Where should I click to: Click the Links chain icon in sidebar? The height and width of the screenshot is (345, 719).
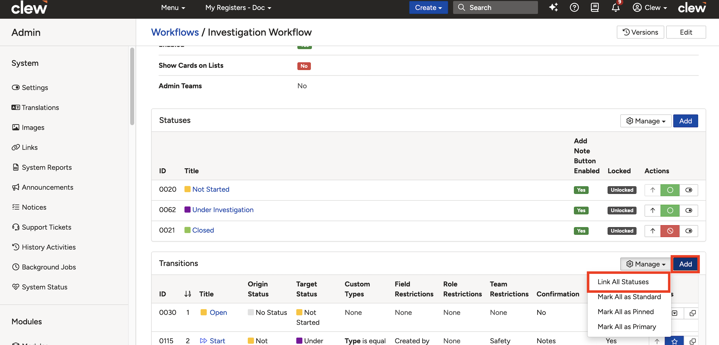click(16, 147)
